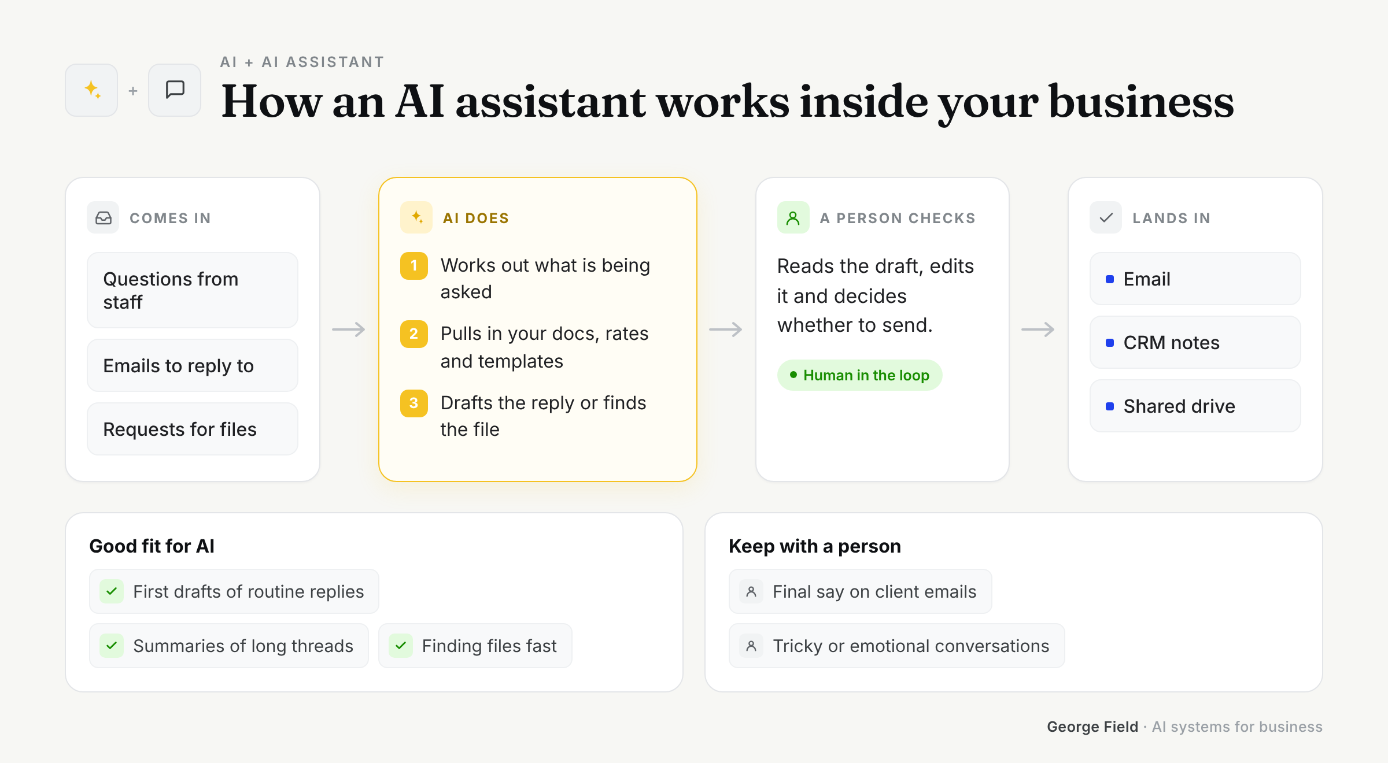Click the chat bubble icon in the header
This screenshot has width=1388, height=763.
[175, 90]
